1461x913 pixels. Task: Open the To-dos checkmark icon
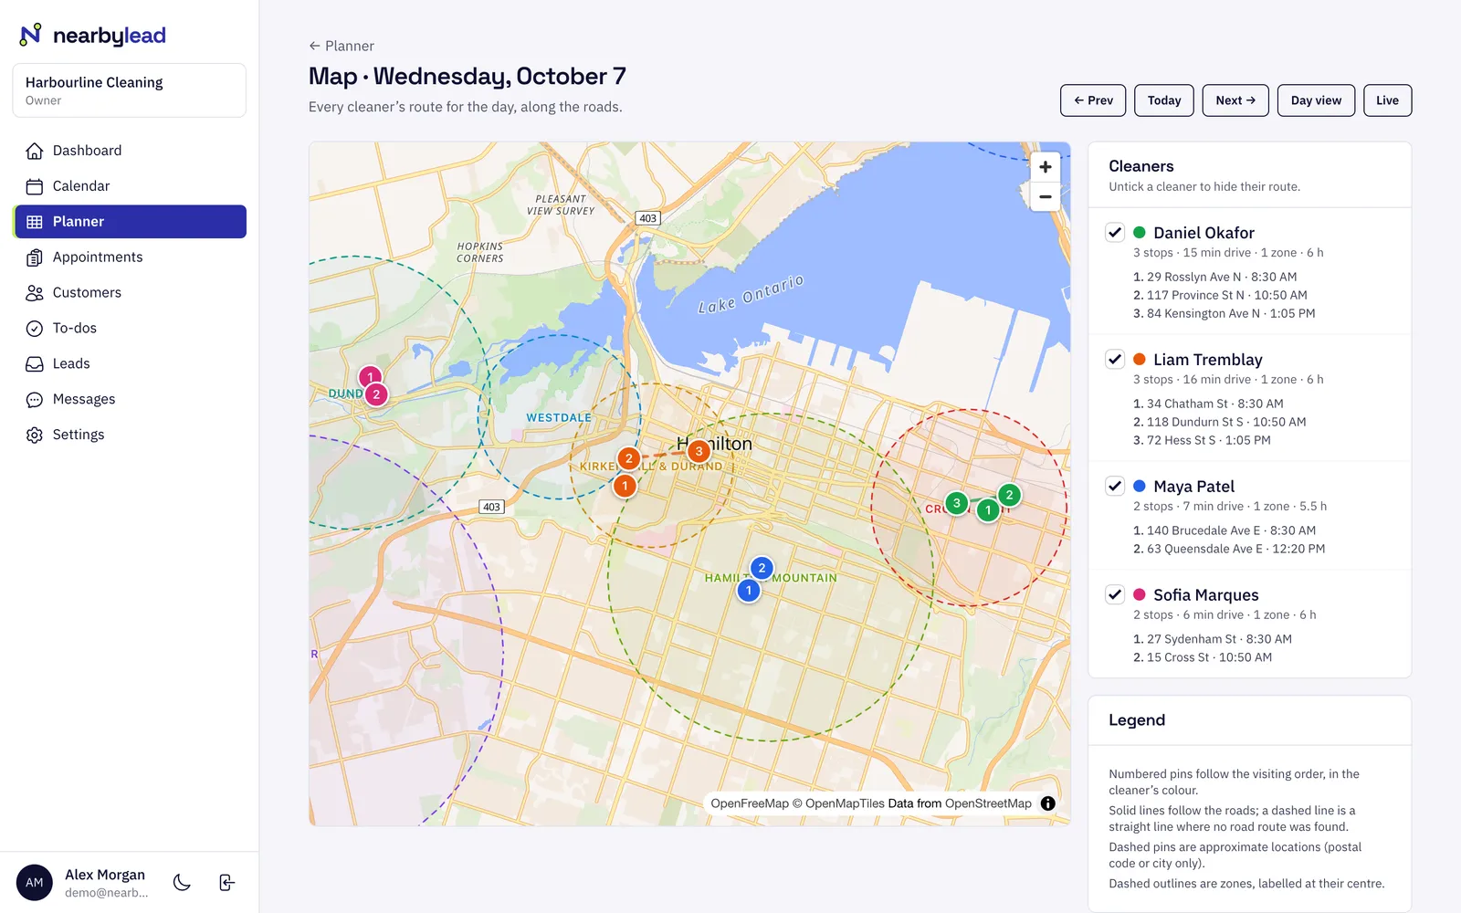pyautogui.click(x=35, y=329)
